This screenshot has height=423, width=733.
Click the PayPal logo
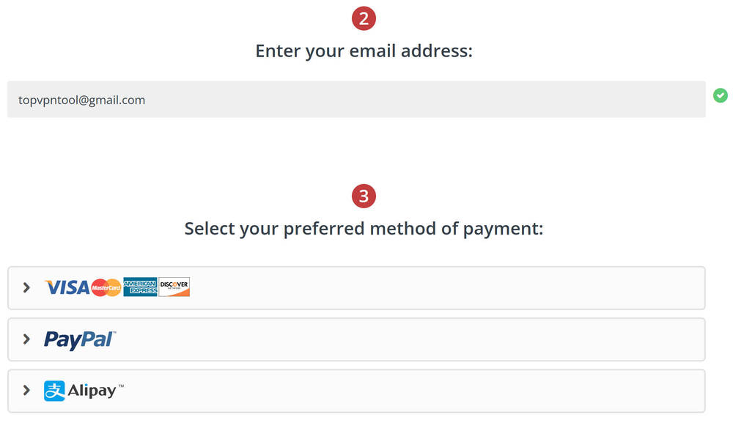click(80, 339)
